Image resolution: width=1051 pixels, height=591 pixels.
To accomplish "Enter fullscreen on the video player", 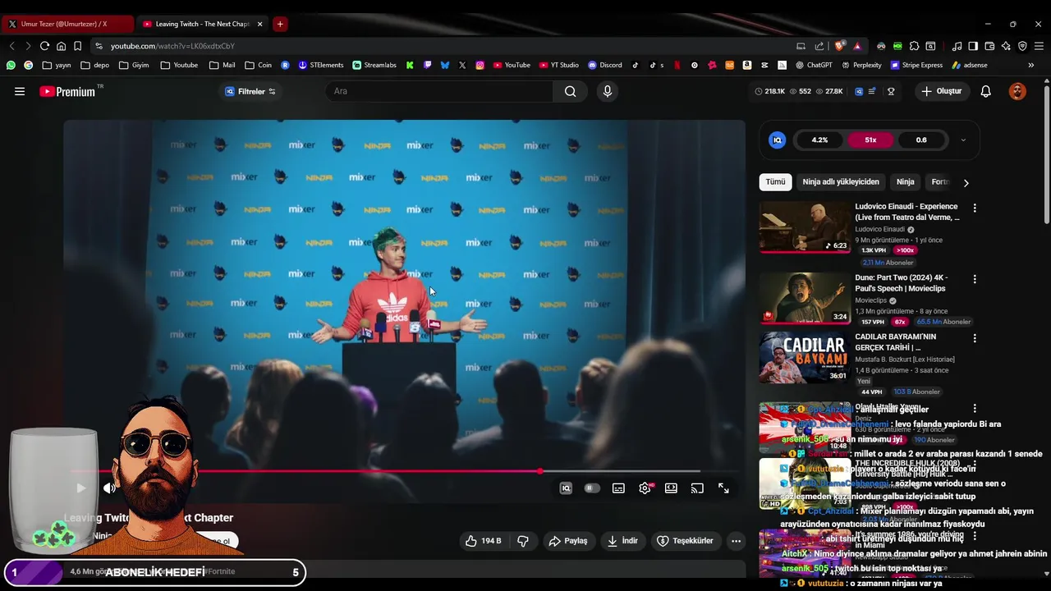I will click(x=723, y=488).
